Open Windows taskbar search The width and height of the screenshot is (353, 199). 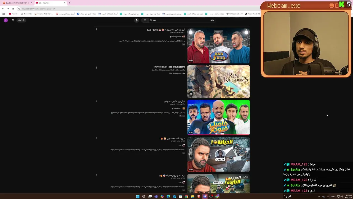point(144,197)
